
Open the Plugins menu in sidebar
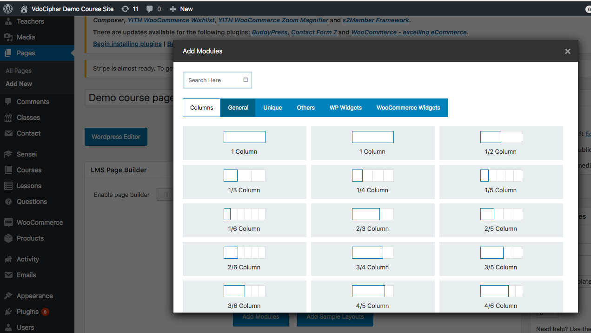[x=27, y=312]
